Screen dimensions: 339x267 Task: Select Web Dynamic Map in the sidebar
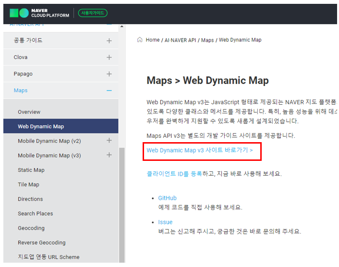coord(61,126)
